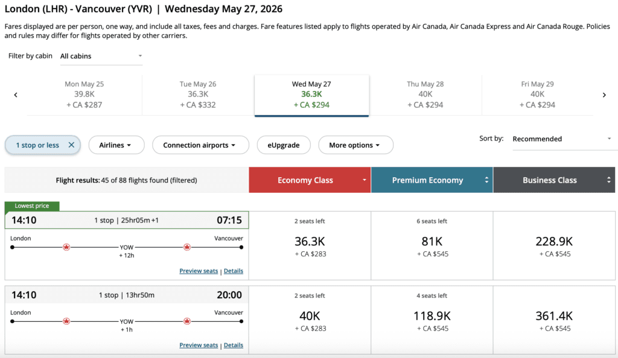Open Connection airports filter dropdown
This screenshot has width=618, height=358.
201,145
